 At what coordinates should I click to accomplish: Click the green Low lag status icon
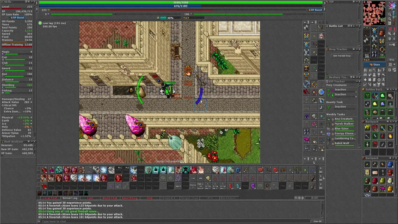click(40, 23)
